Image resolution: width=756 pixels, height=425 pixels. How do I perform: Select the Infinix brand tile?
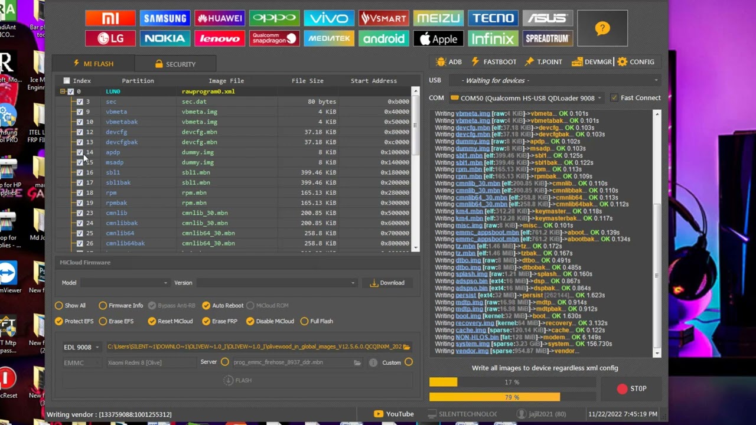(493, 38)
